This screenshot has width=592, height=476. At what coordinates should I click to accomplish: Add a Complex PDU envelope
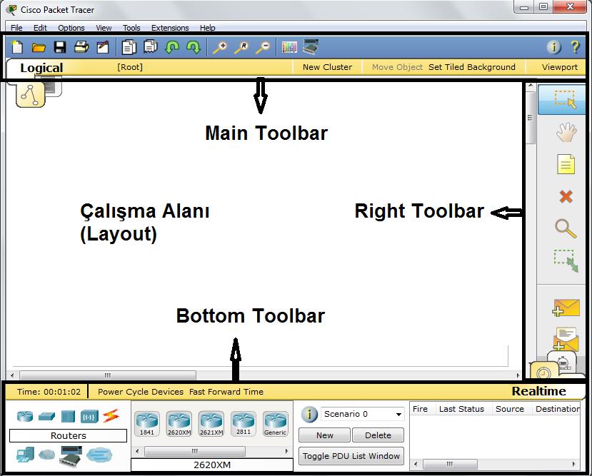(566, 339)
